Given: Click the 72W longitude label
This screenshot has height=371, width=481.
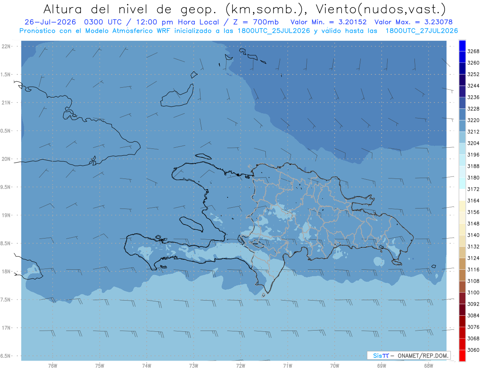Looking at the screenshot, I should [x=240, y=366].
